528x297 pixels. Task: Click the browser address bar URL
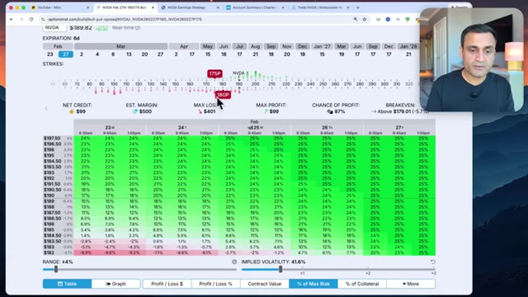pos(125,20)
